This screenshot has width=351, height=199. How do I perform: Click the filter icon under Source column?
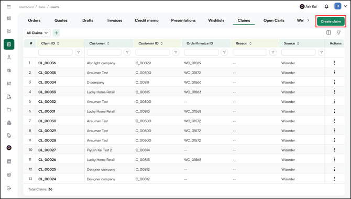click(x=322, y=52)
